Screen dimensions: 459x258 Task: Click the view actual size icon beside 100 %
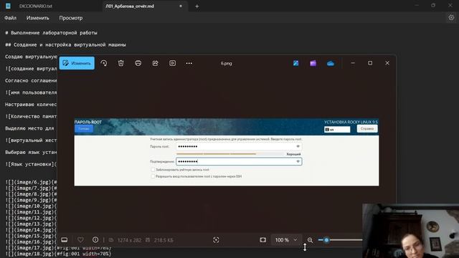(x=263, y=240)
